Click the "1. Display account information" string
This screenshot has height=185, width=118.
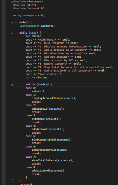coord(63,47)
